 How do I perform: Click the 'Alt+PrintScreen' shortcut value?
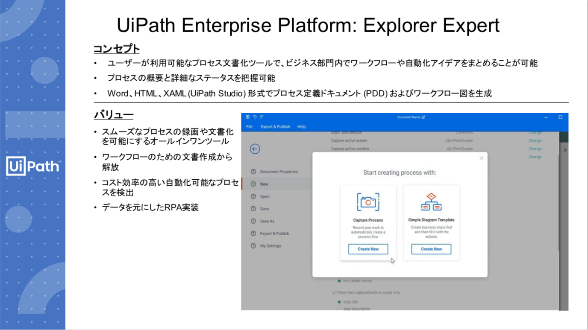point(460,149)
